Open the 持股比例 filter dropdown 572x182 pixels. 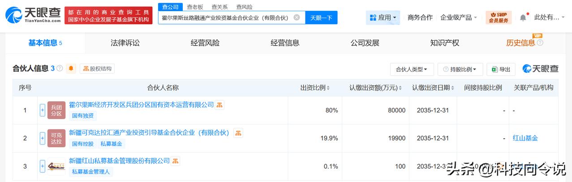click(460, 69)
